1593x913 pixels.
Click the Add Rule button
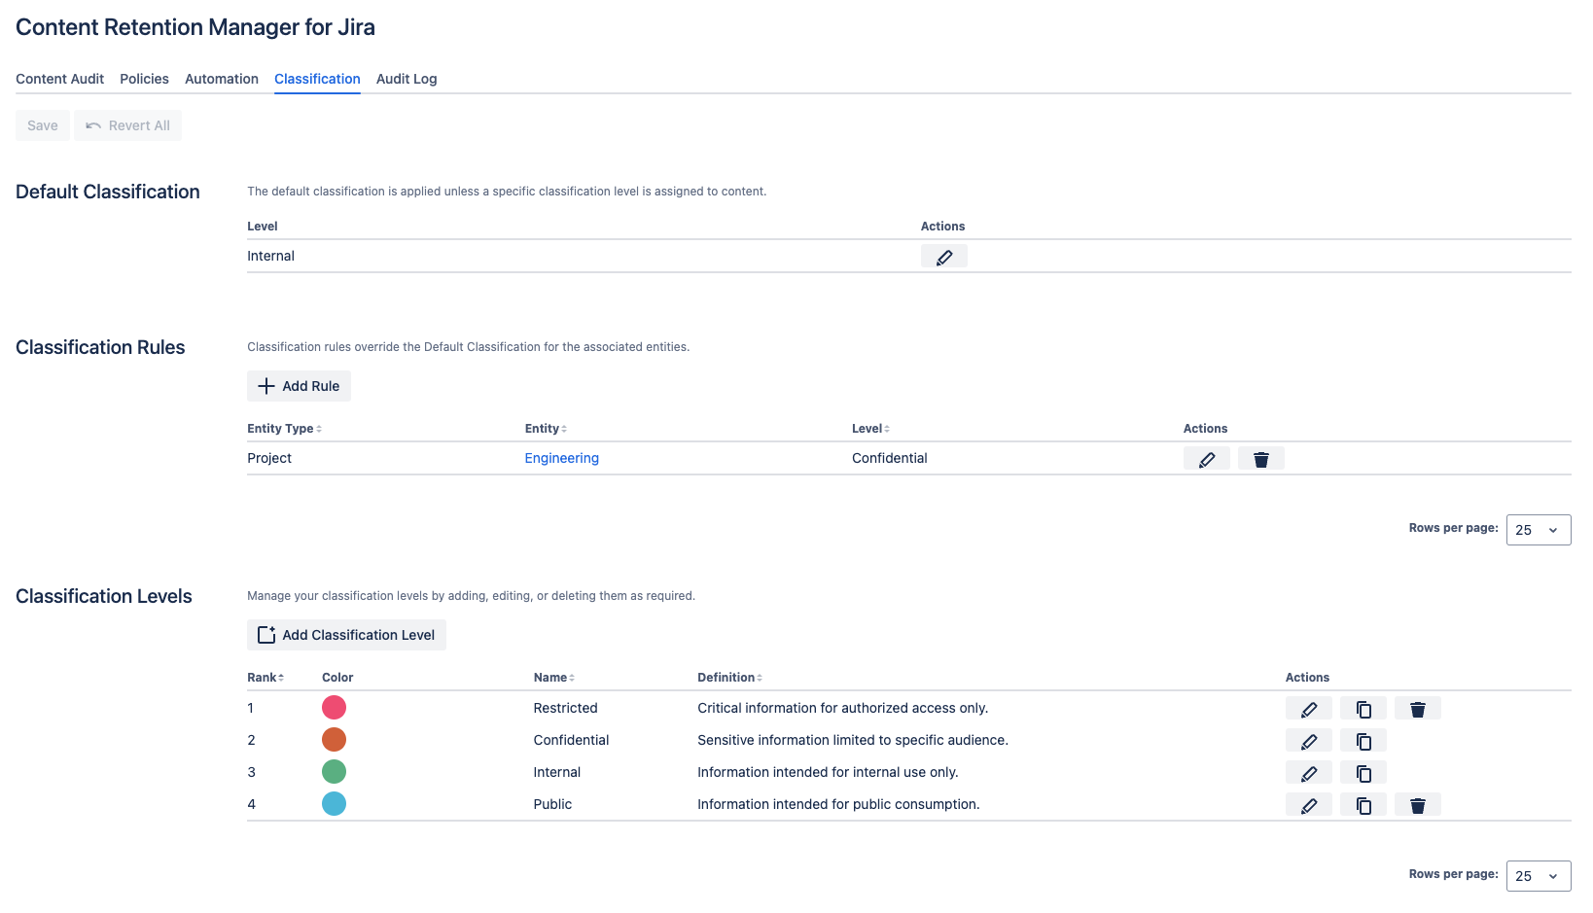(x=299, y=386)
